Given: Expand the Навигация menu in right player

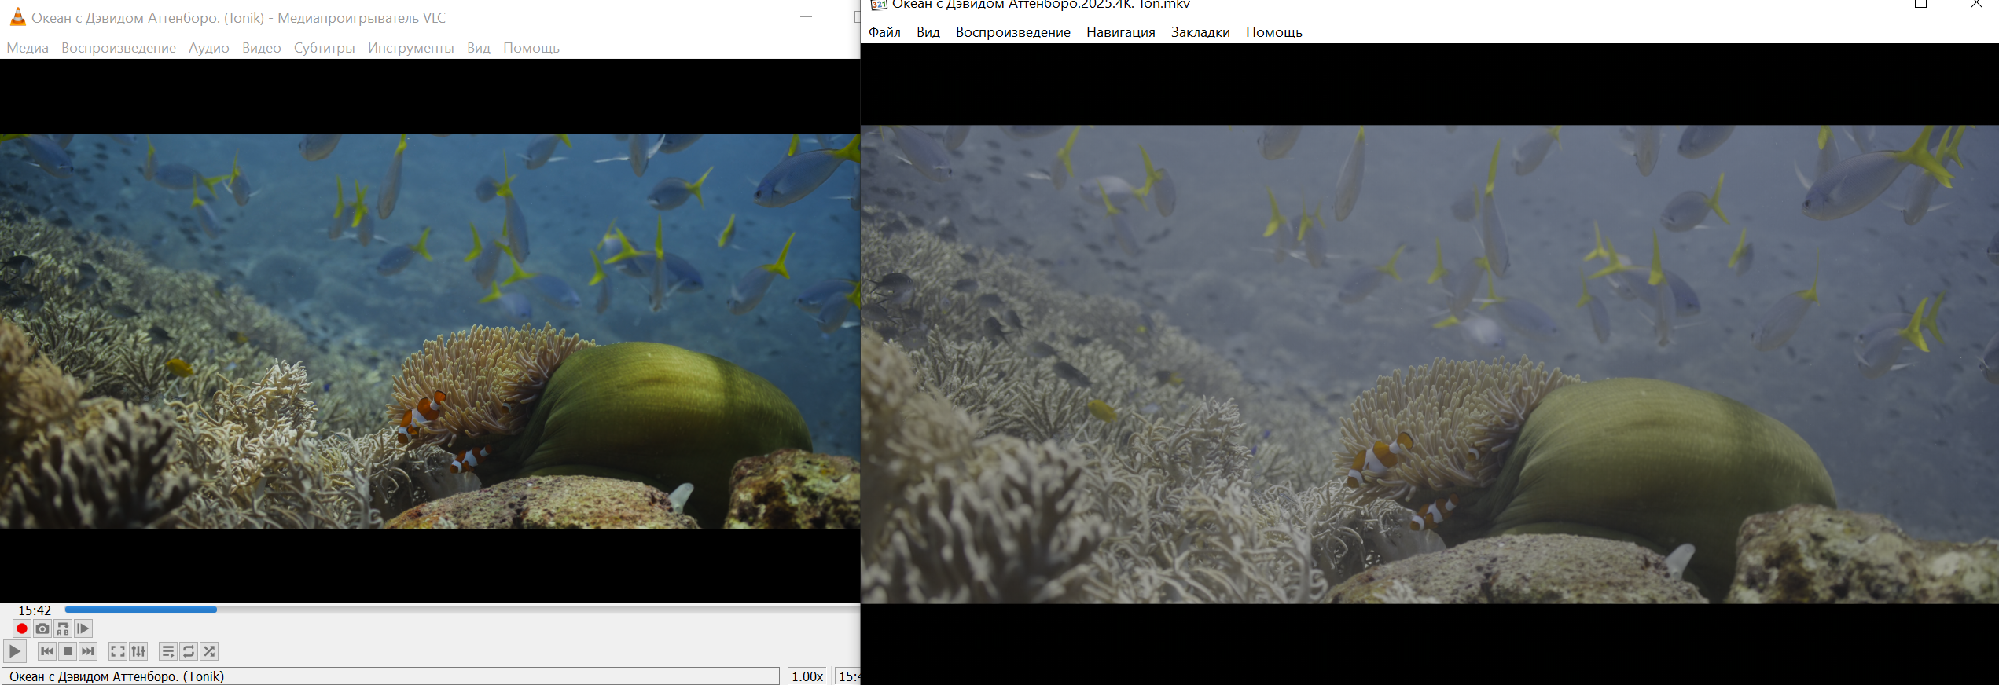Looking at the screenshot, I should (1120, 32).
